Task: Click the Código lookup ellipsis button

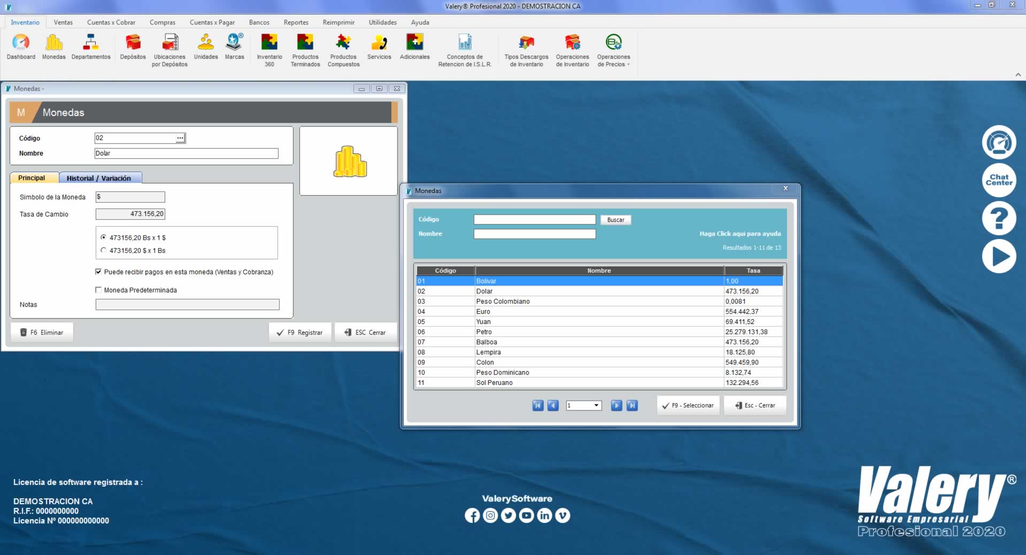Action: point(180,138)
